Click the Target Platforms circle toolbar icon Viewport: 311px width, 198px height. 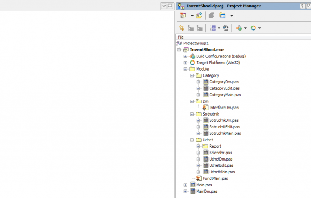(x=253, y=28)
